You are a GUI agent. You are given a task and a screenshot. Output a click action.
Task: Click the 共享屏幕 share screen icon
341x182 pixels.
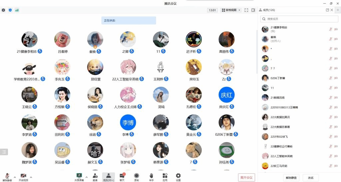coord(79,176)
